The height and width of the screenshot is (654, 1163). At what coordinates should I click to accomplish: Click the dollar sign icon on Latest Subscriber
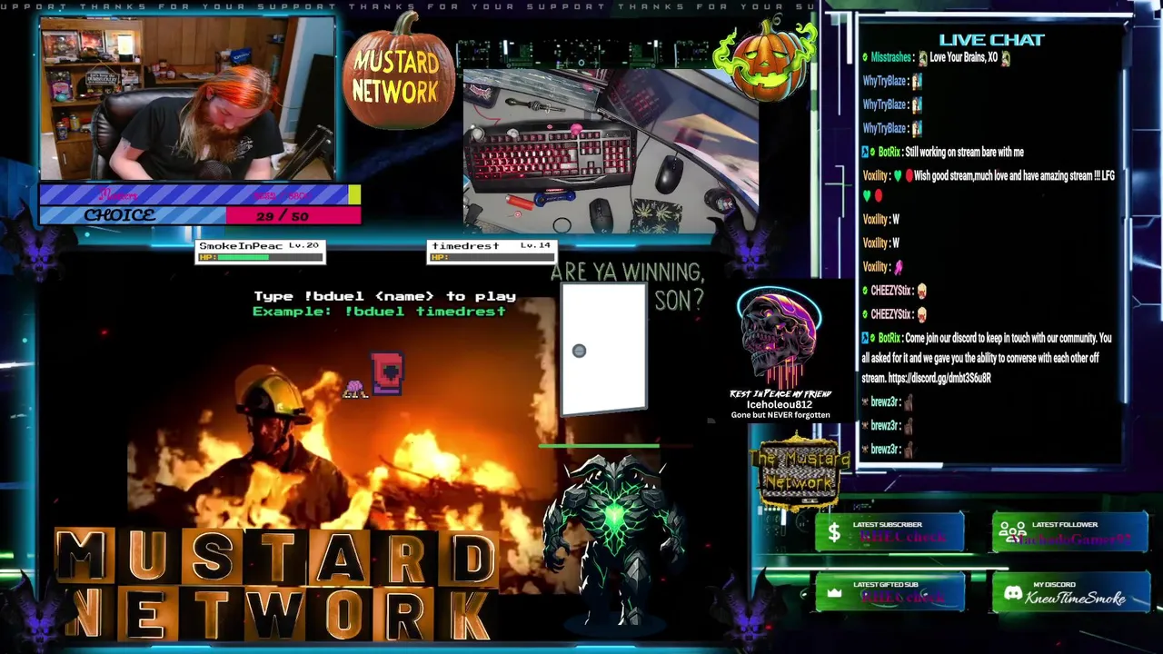click(833, 533)
